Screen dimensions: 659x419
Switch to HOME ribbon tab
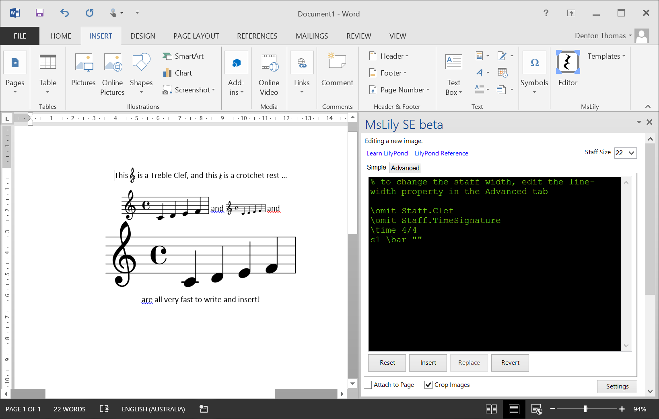(x=61, y=36)
